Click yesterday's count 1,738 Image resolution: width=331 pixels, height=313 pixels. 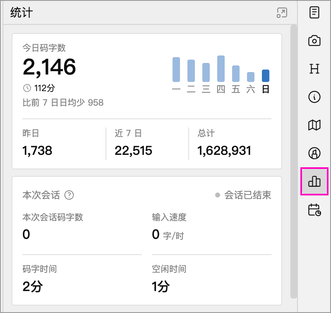click(37, 151)
